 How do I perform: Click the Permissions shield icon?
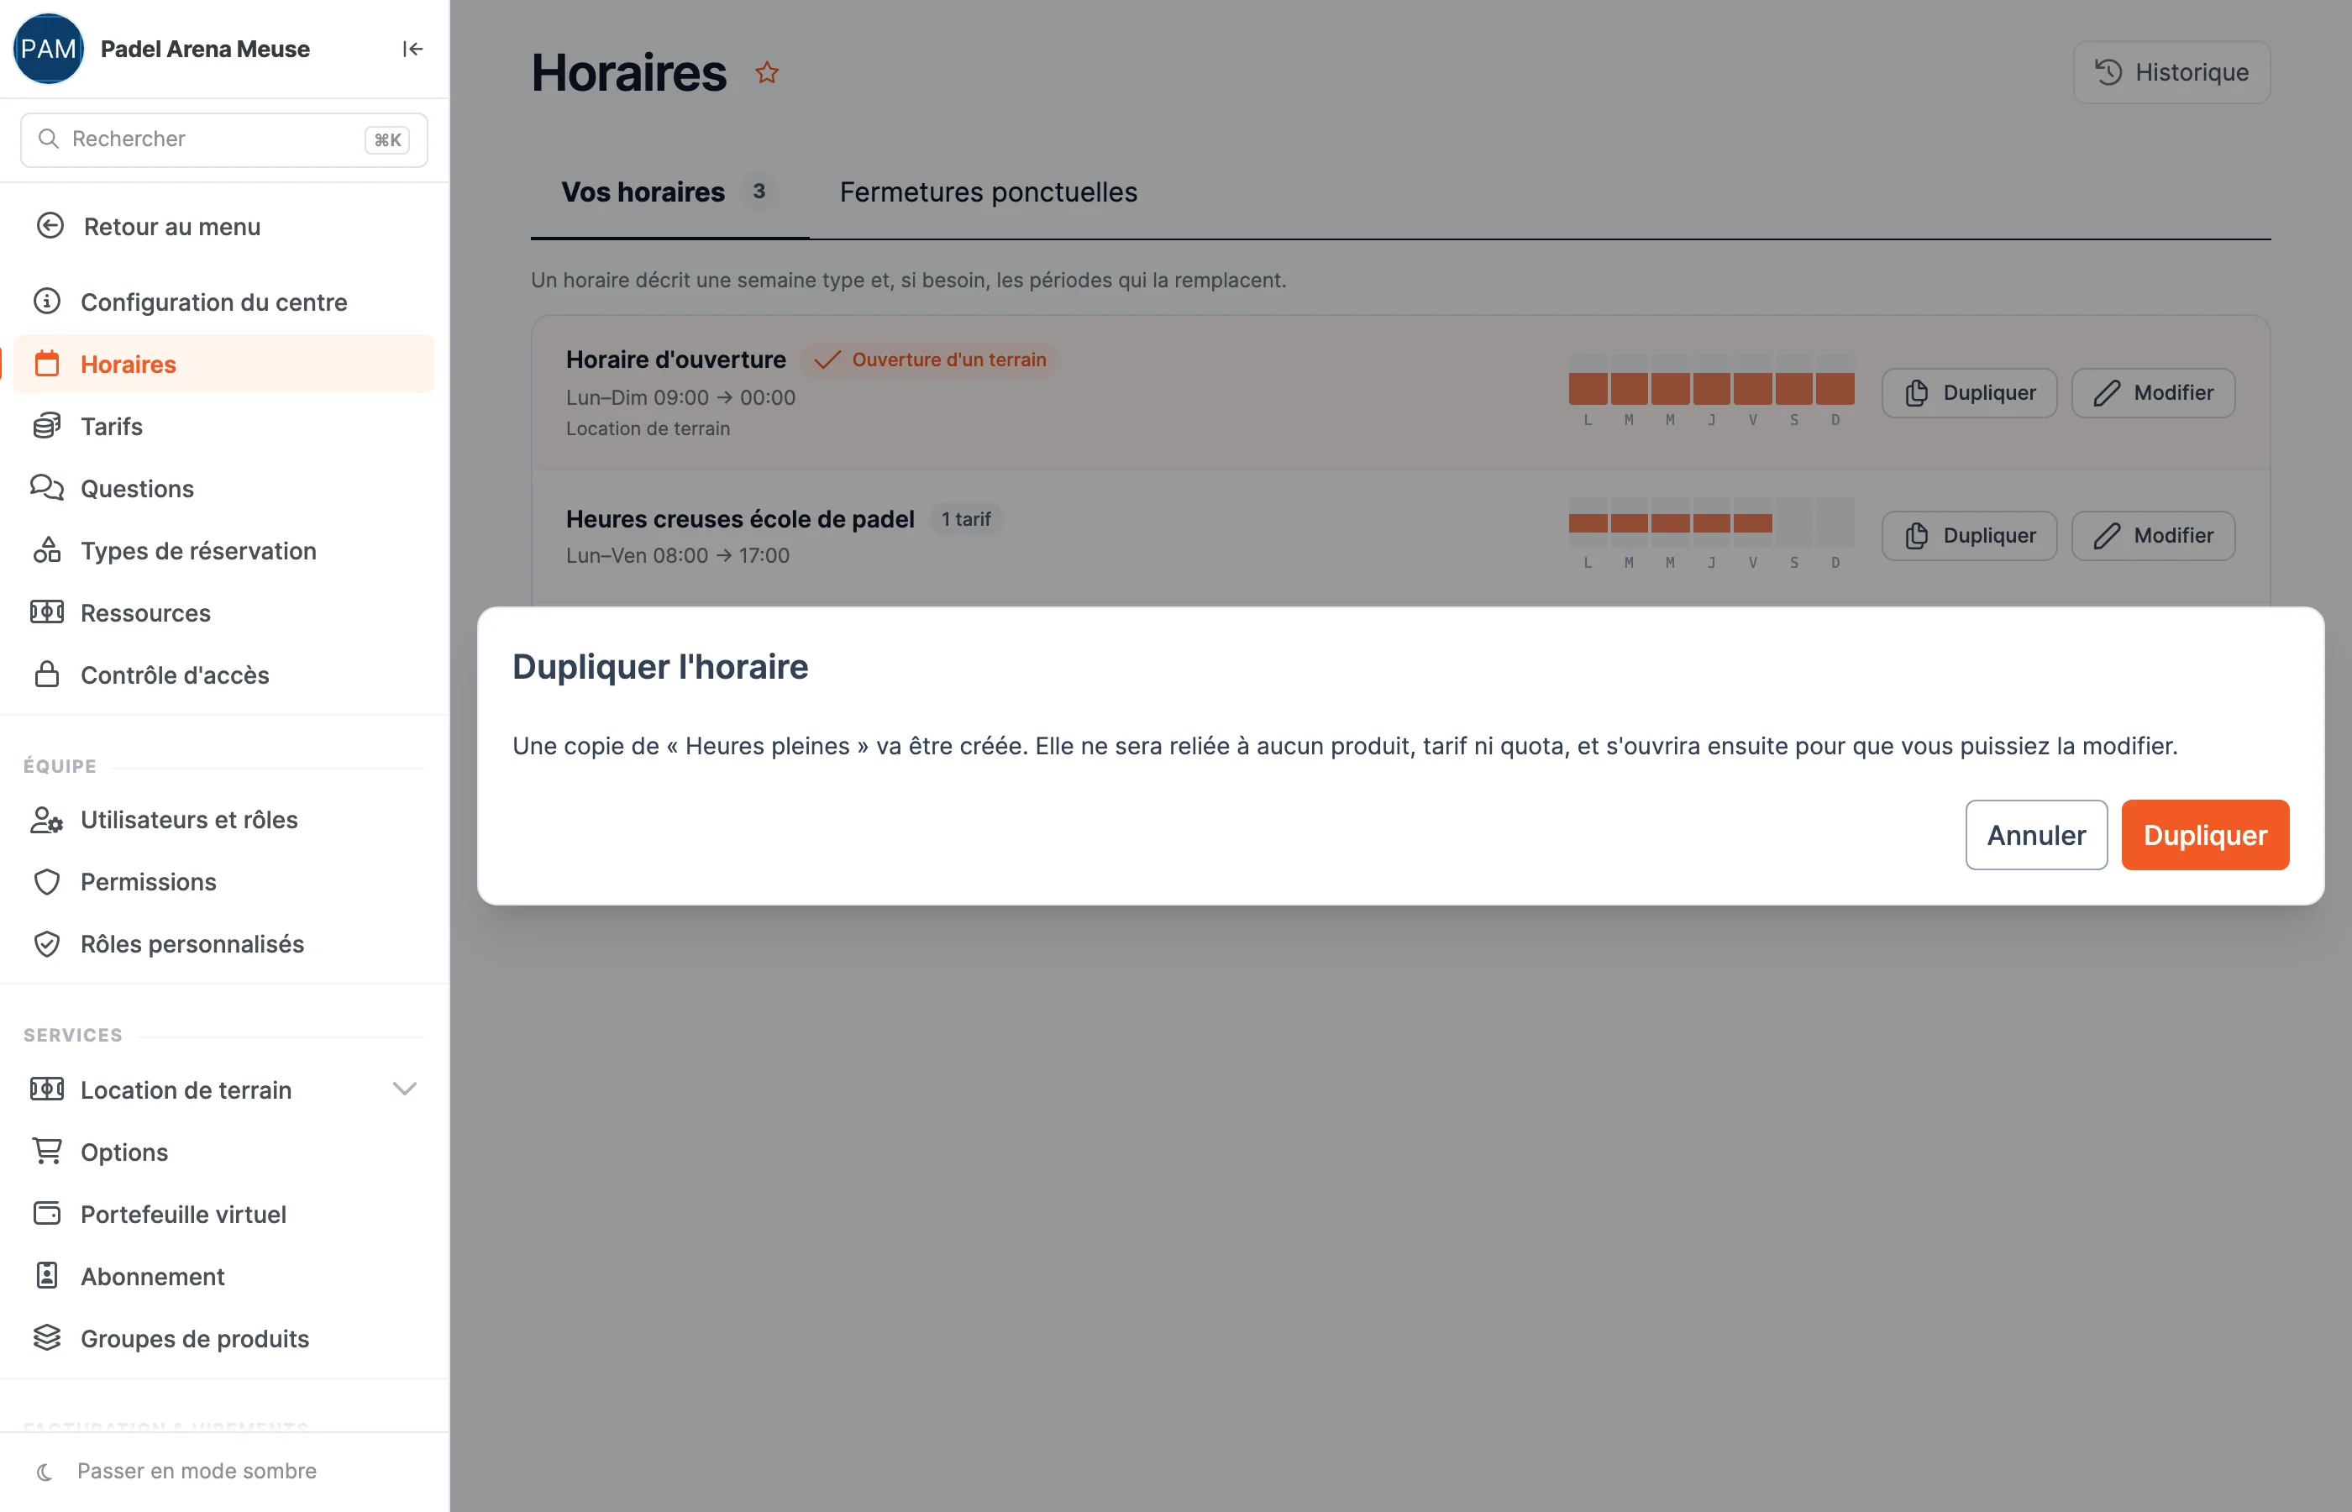tap(47, 882)
